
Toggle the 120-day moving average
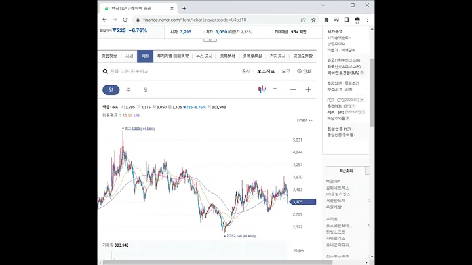136,115
